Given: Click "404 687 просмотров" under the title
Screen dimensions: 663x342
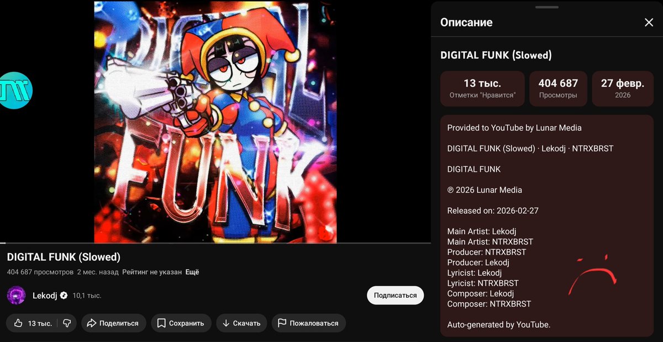Looking at the screenshot, I should pos(40,272).
